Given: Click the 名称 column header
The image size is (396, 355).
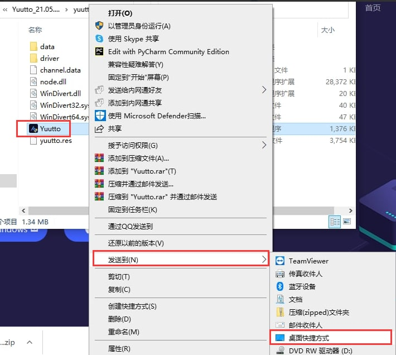Looking at the screenshot, I should [35, 30].
